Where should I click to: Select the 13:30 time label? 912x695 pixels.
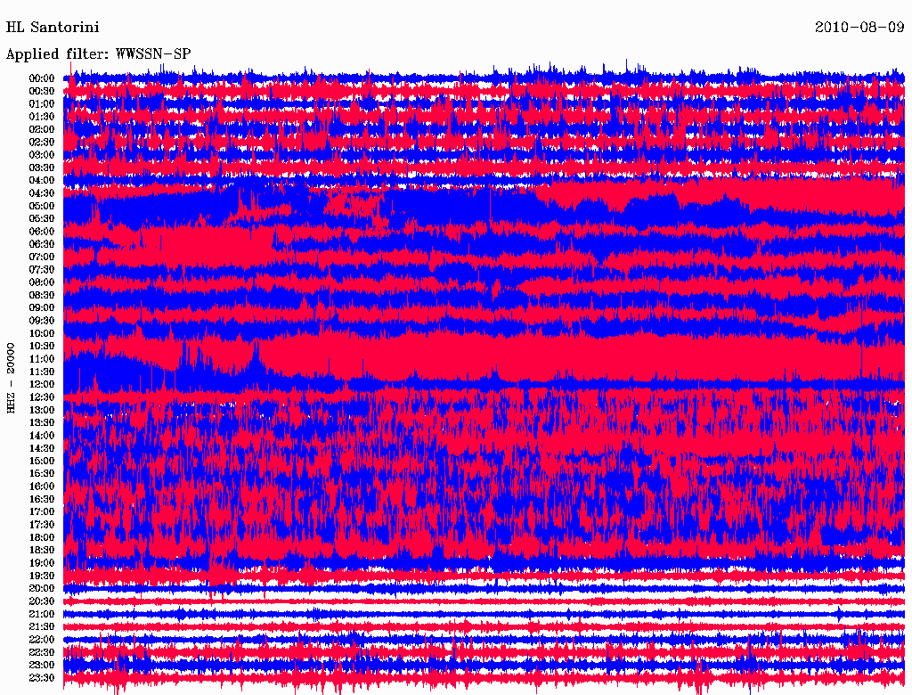click(x=41, y=422)
